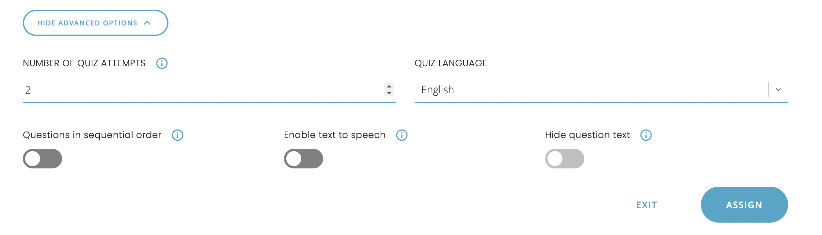Image resolution: width=822 pixels, height=235 pixels.
Task: Click the Exit link
Action: point(646,205)
